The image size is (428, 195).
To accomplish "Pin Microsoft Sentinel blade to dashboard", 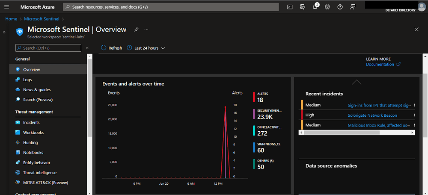I will pos(136,30).
